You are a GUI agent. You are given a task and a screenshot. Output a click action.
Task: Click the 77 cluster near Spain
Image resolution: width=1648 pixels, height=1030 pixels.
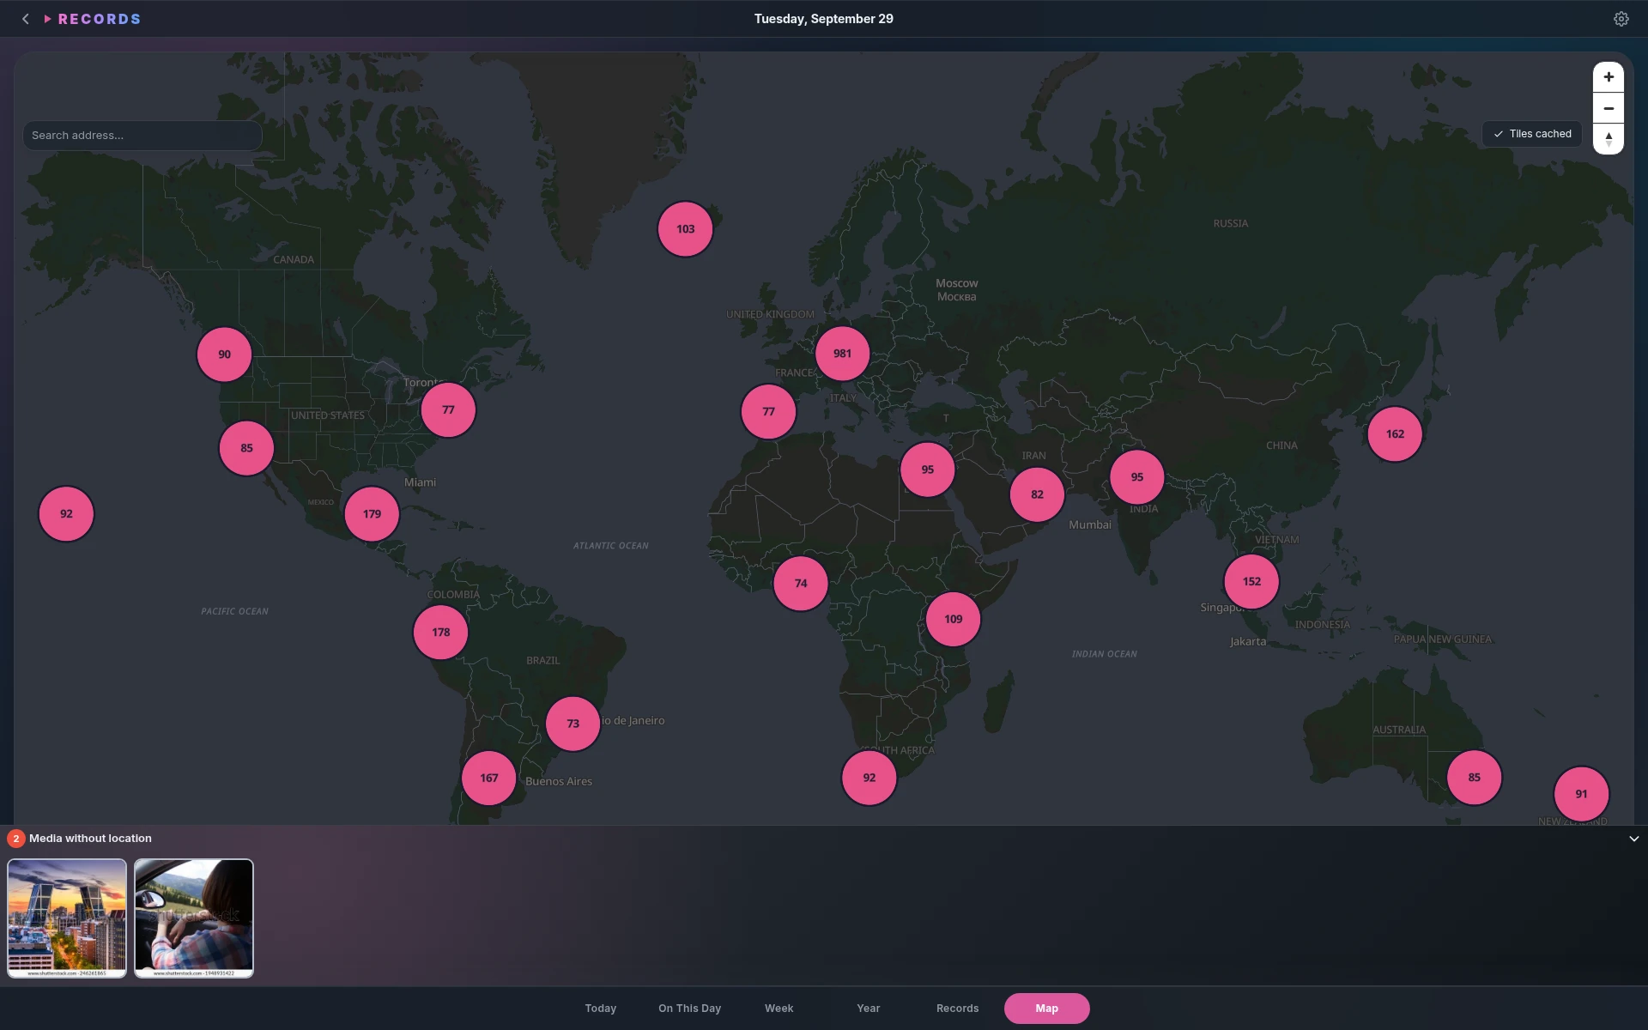coord(768,412)
